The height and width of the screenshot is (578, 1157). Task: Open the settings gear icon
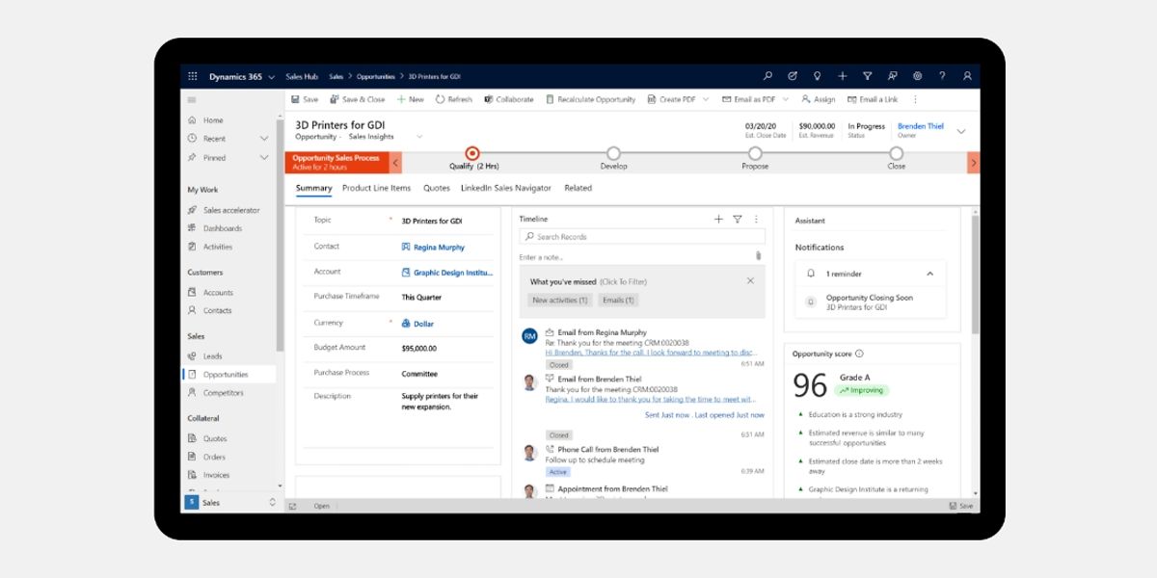point(917,76)
